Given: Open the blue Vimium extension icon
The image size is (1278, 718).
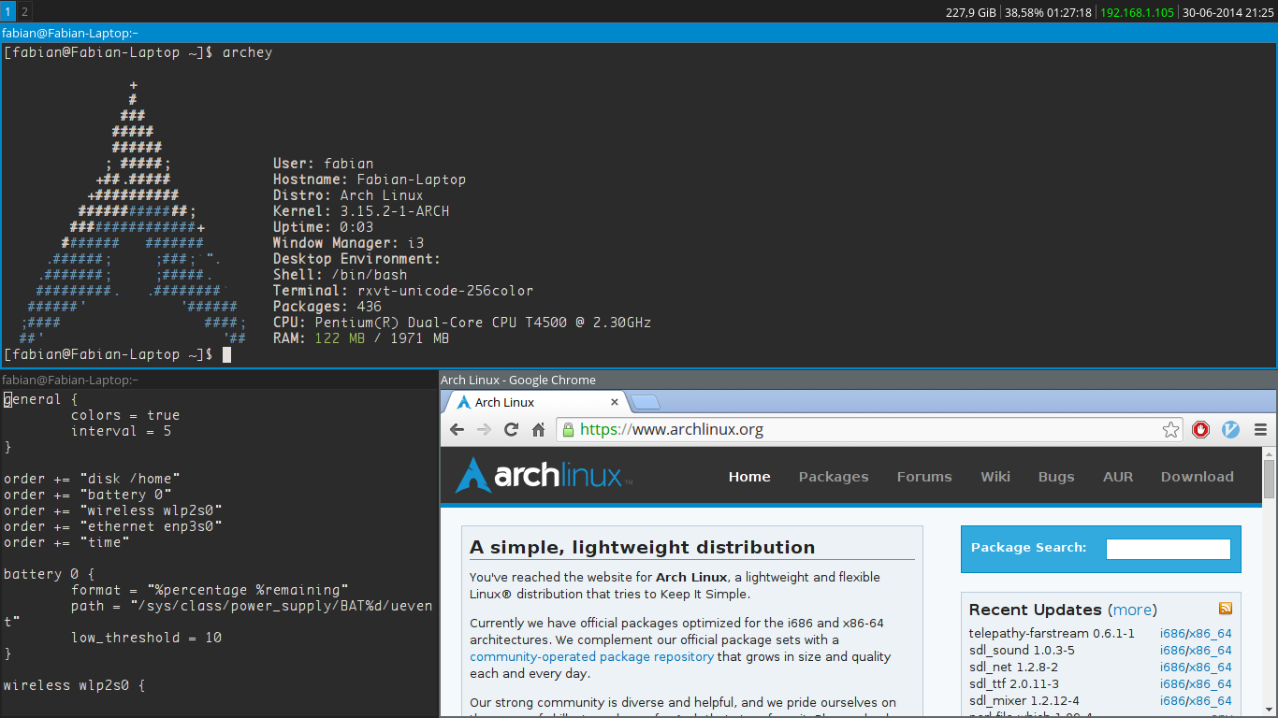Looking at the screenshot, I should click(x=1231, y=430).
